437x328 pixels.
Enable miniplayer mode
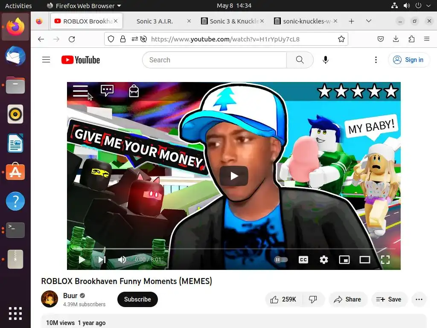tap(344, 260)
